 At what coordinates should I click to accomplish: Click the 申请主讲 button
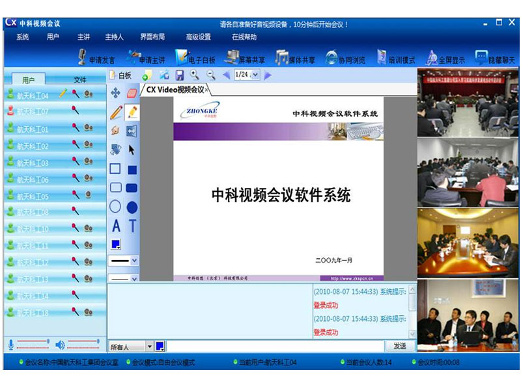click(146, 58)
